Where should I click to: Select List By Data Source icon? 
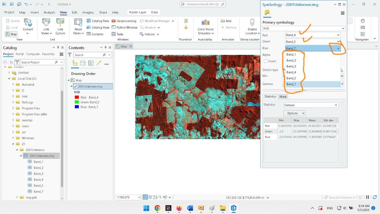[83, 63]
